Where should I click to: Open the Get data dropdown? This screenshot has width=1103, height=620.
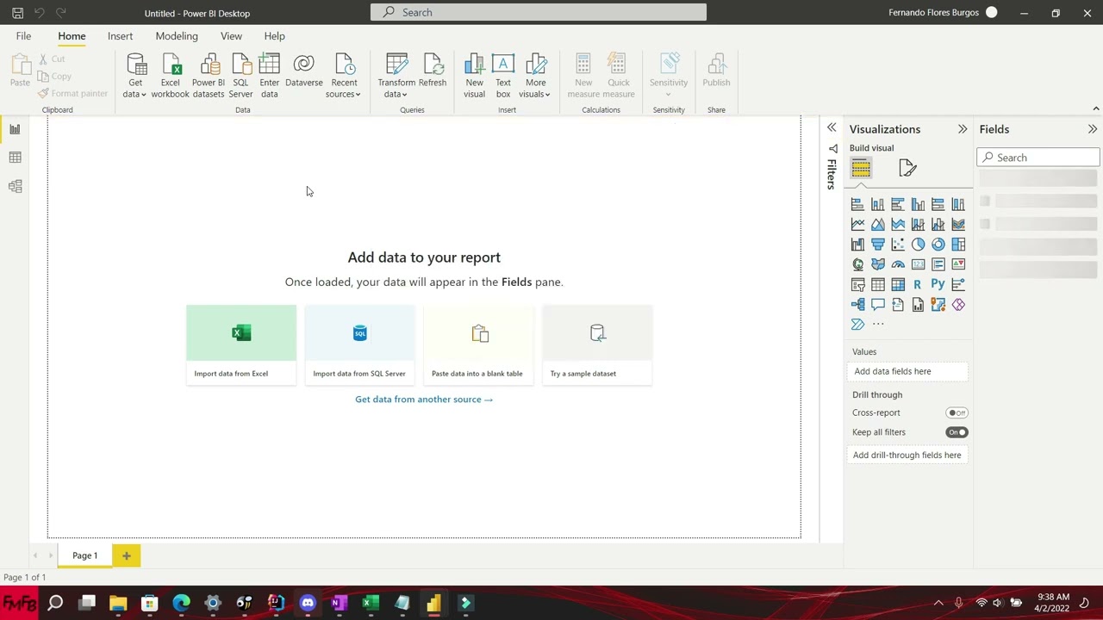pos(135,76)
